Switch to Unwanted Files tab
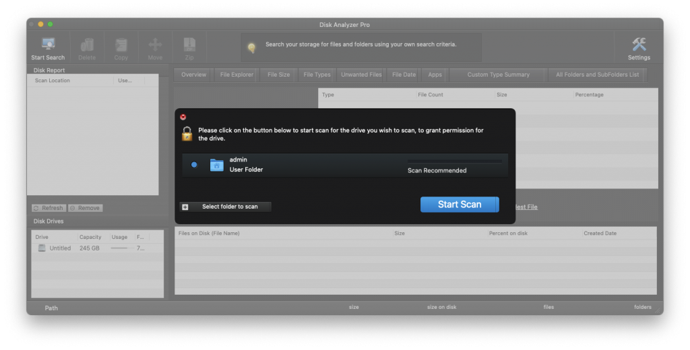The height and width of the screenshot is (350, 690). 361,75
